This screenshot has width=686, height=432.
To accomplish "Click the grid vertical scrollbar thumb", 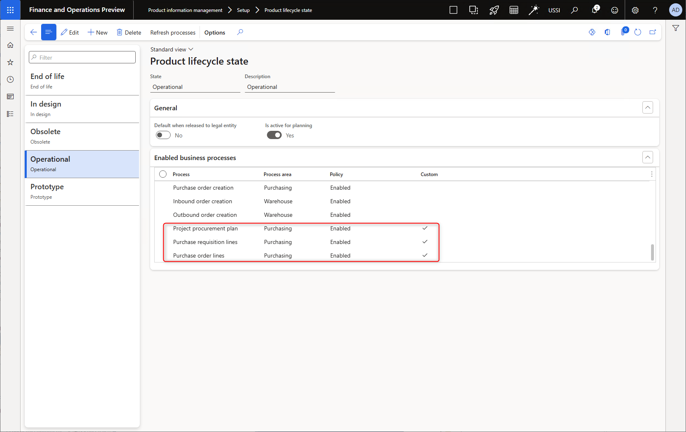I will click(652, 252).
